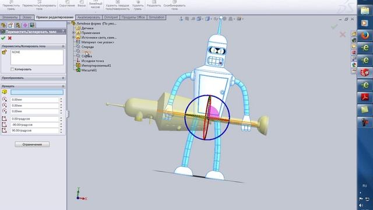Screen dimensions: 373x210
Task: Click the X rotation angle 0.00 field
Action: click(35, 118)
